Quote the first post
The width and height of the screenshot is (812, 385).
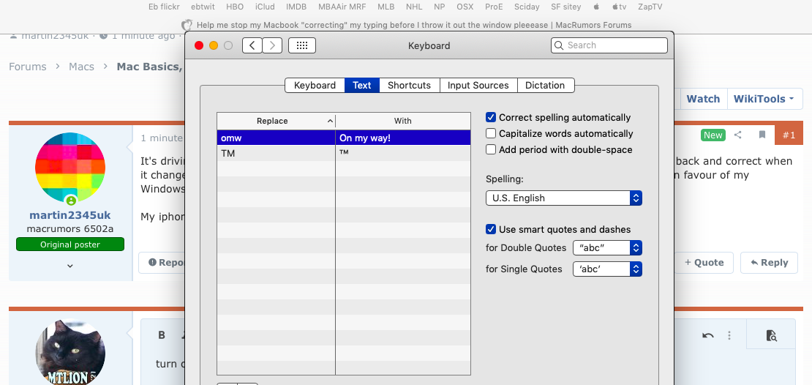704,263
